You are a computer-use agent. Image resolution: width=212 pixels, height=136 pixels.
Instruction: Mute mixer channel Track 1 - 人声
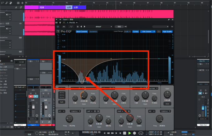(x=43, y=94)
